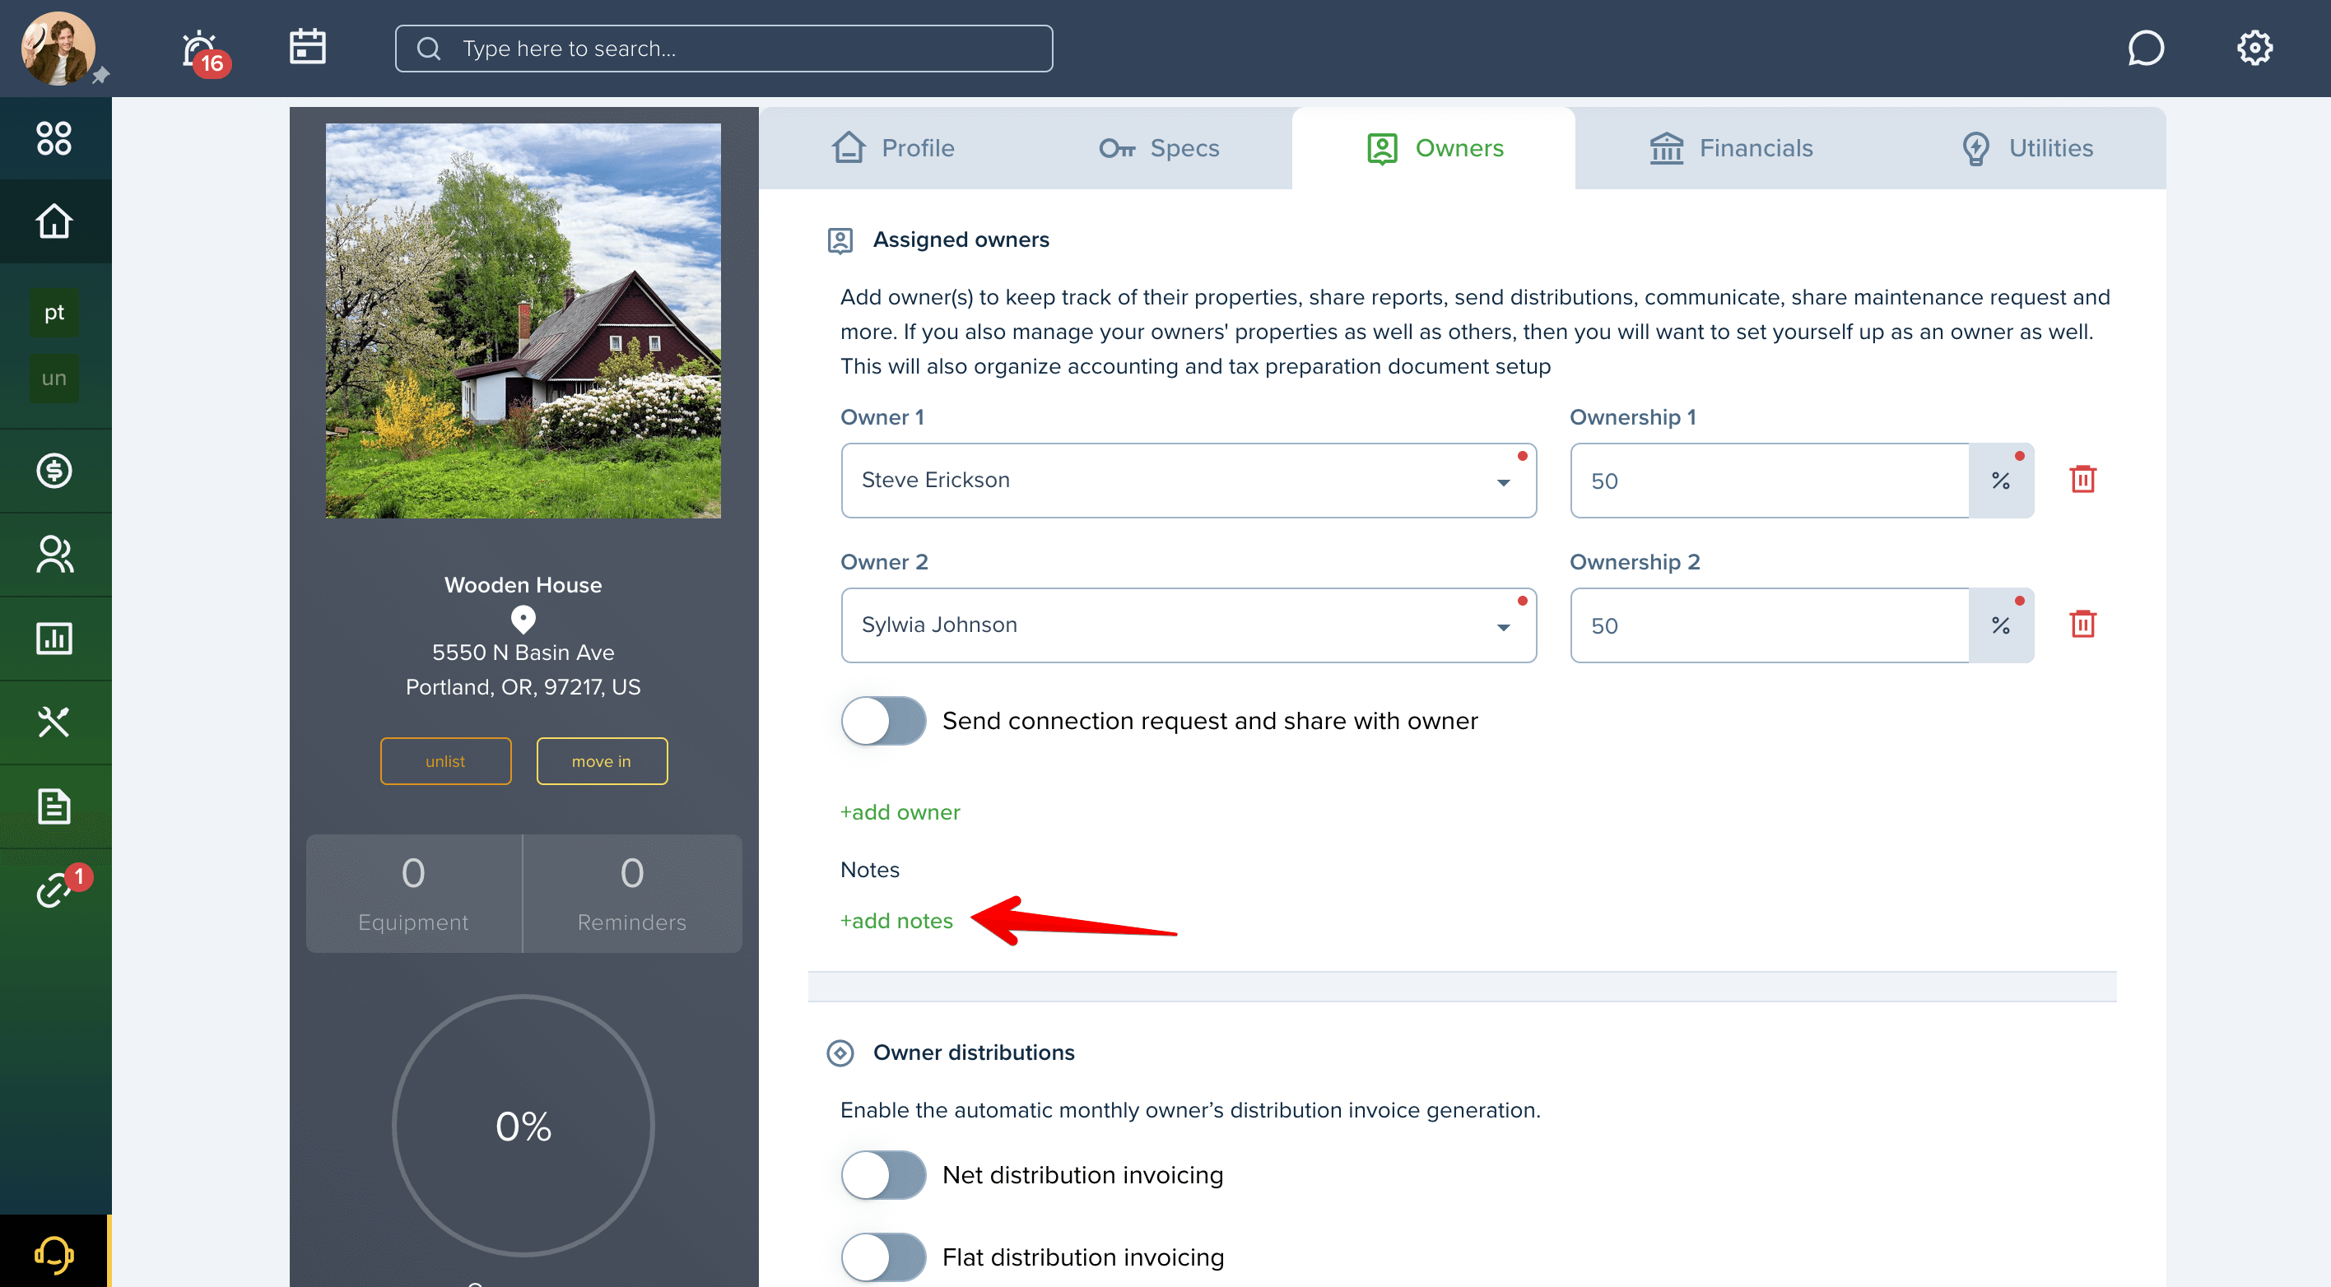Viewport: 2331px width, 1287px height.
Task: Toggle Send connection request and share with owner
Action: (883, 721)
